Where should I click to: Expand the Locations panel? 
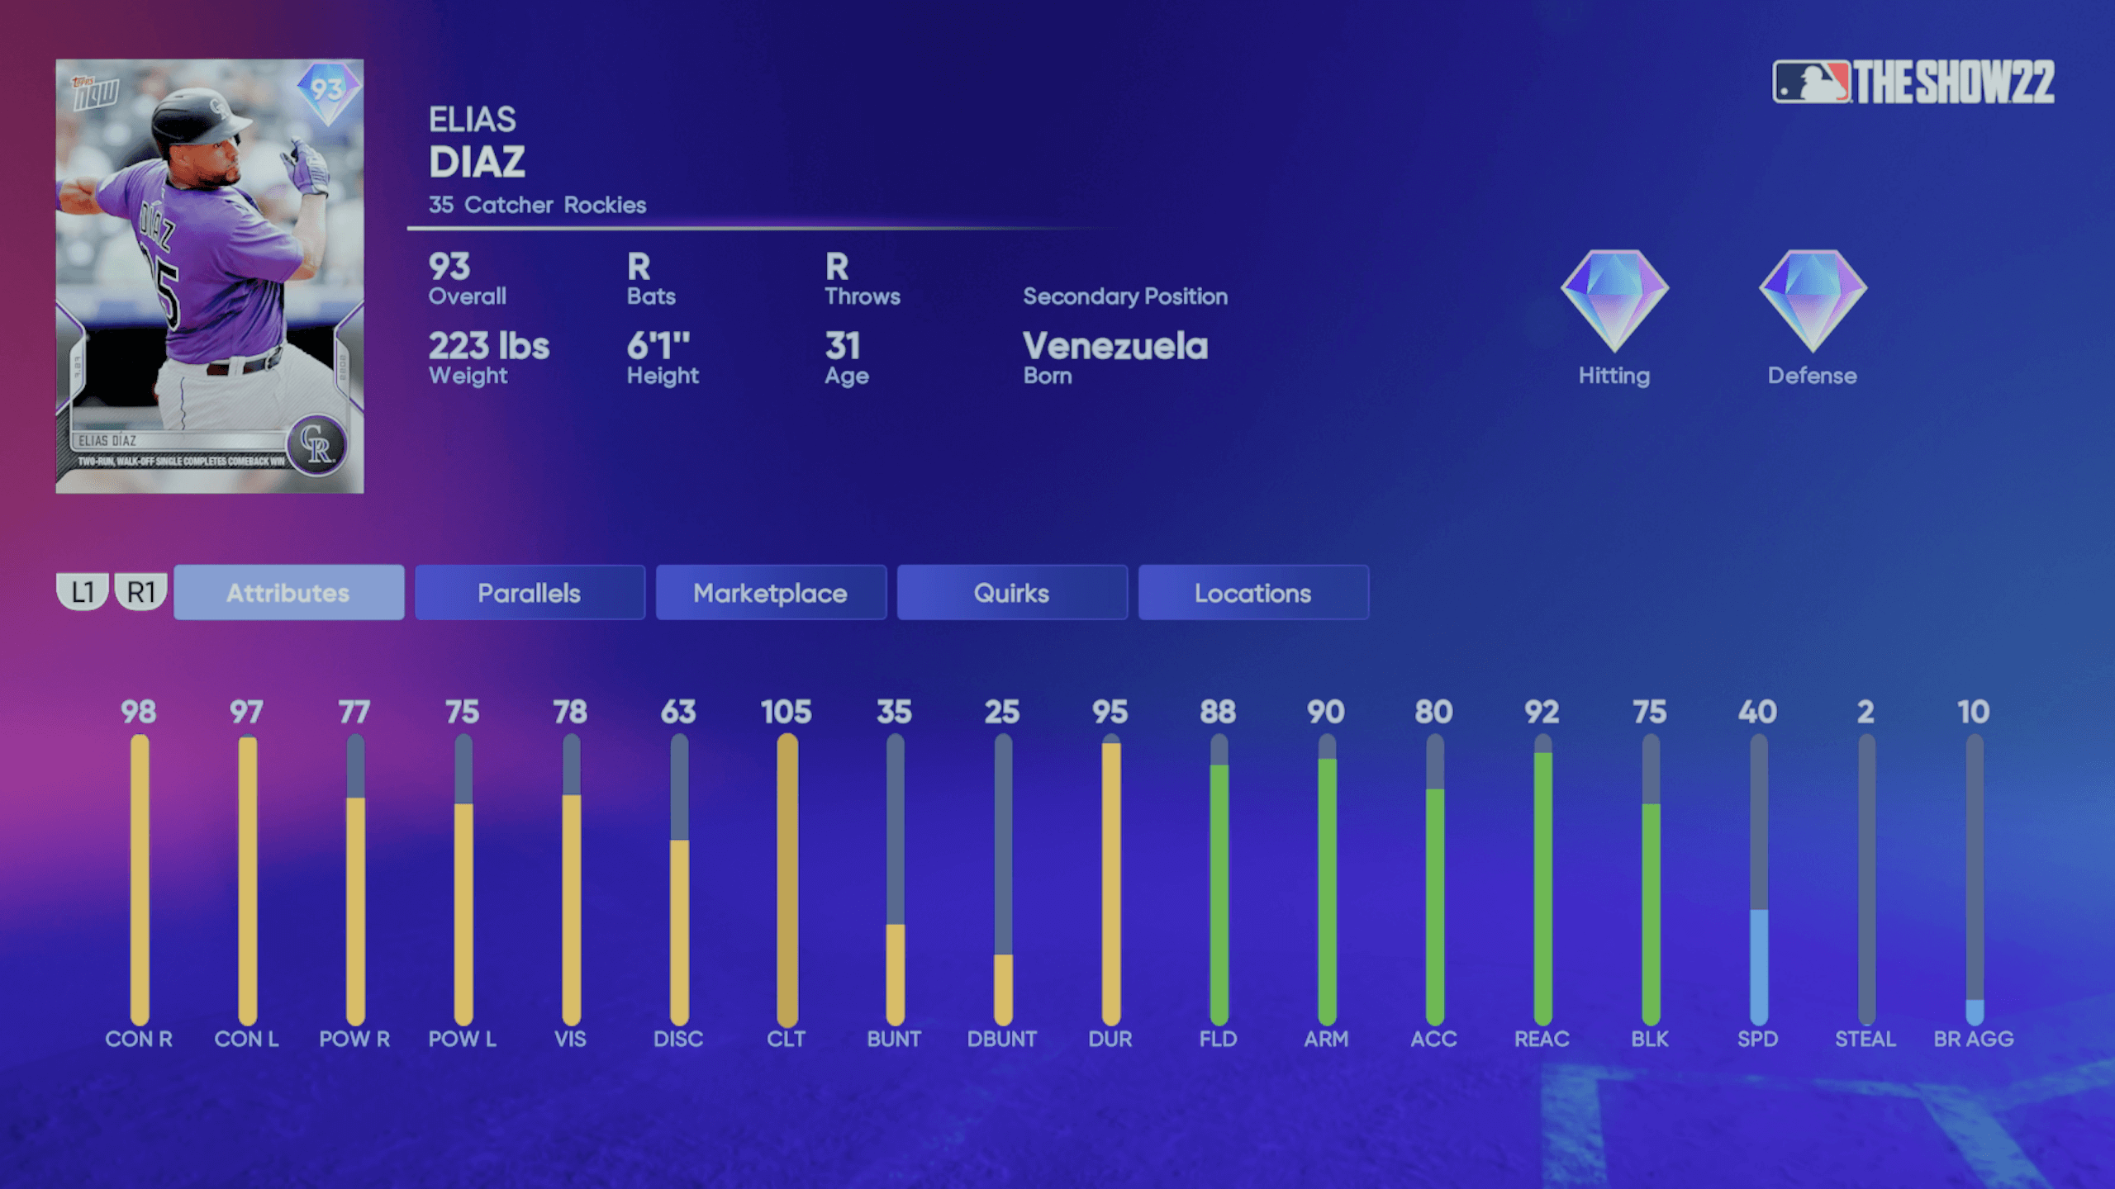(x=1252, y=592)
